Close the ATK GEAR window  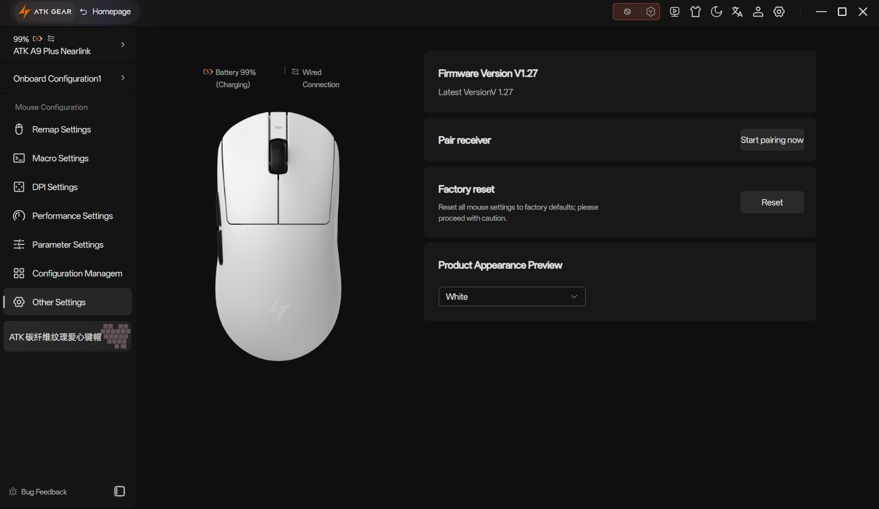[863, 12]
